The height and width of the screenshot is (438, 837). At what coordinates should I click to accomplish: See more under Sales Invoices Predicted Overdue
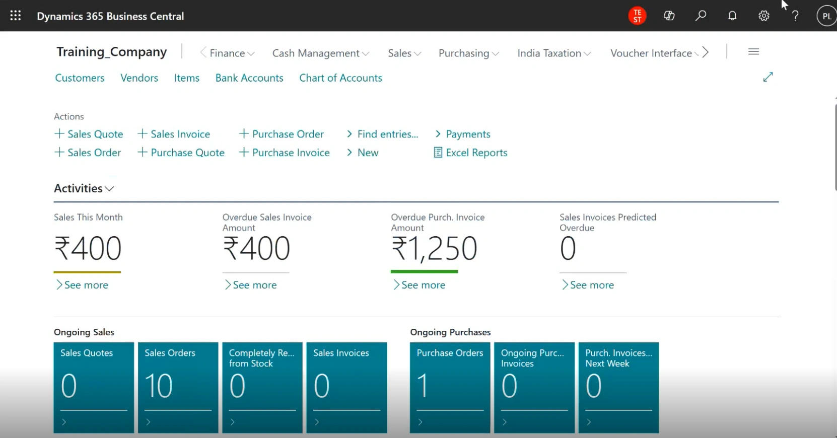tap(588, 285)
